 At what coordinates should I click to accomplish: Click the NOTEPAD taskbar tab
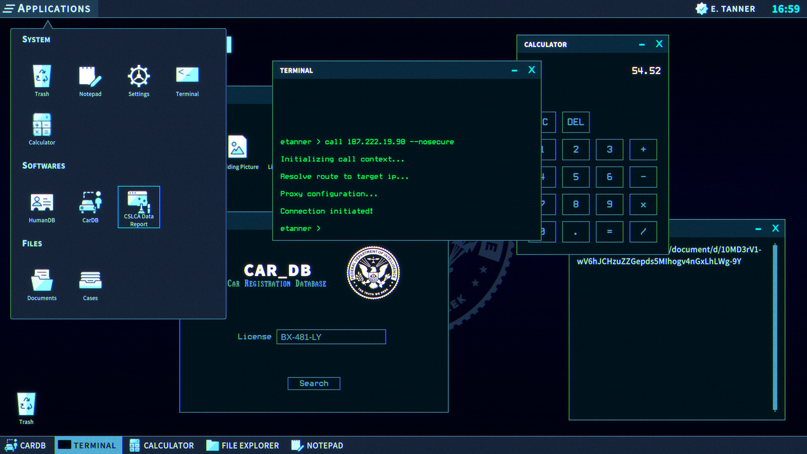pyautogui.click(x=319, y=445)
